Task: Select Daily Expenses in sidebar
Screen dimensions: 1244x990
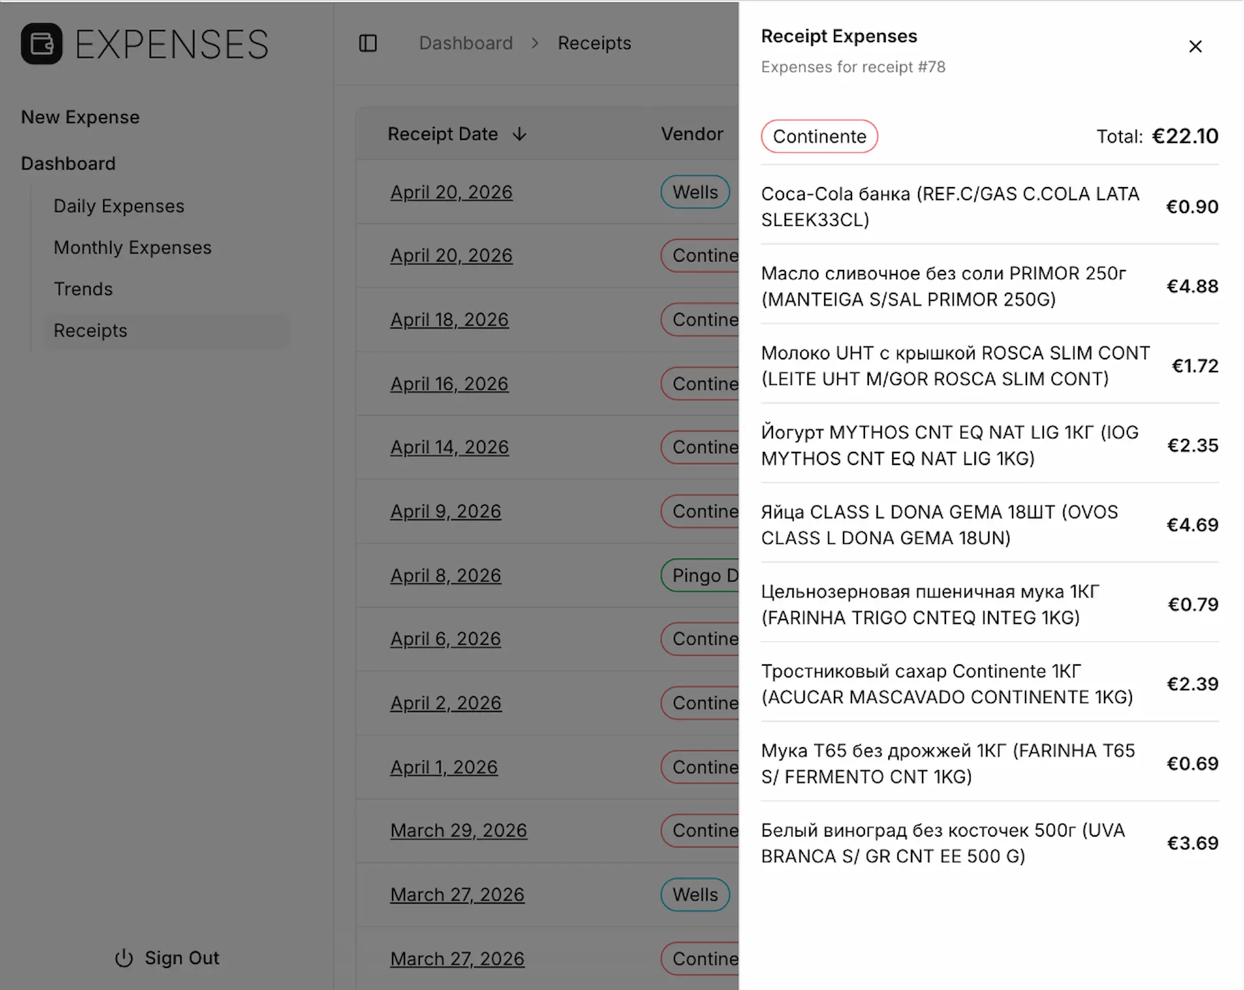Action: (x=119, y=206)
